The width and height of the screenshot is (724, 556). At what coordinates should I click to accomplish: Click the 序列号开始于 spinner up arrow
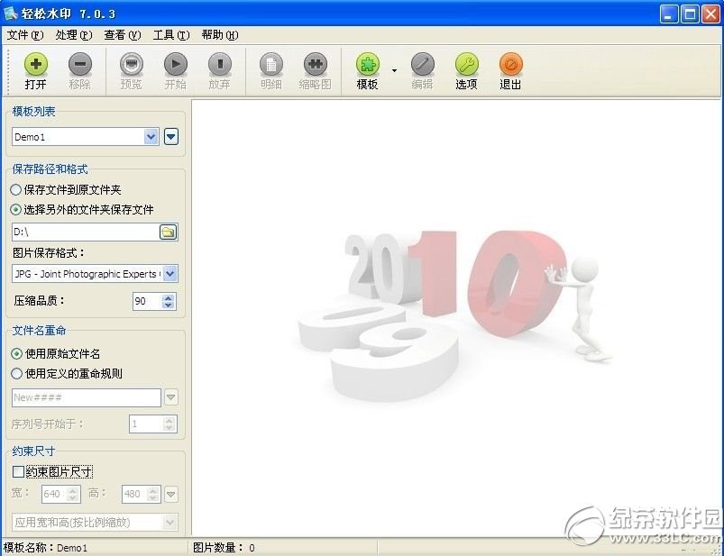pos(169,420)
